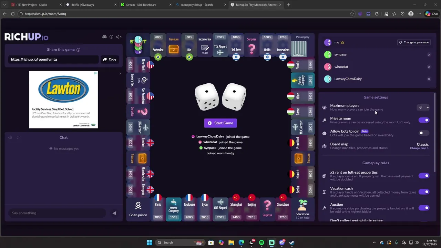Select the Start corner tile
Image resolution: width=441 pixels, height=248 pixels.
[x=138, y=45]
